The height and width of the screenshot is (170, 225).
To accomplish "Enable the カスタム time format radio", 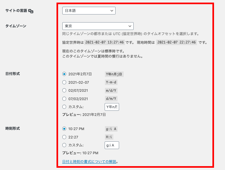I will [64, 145].
